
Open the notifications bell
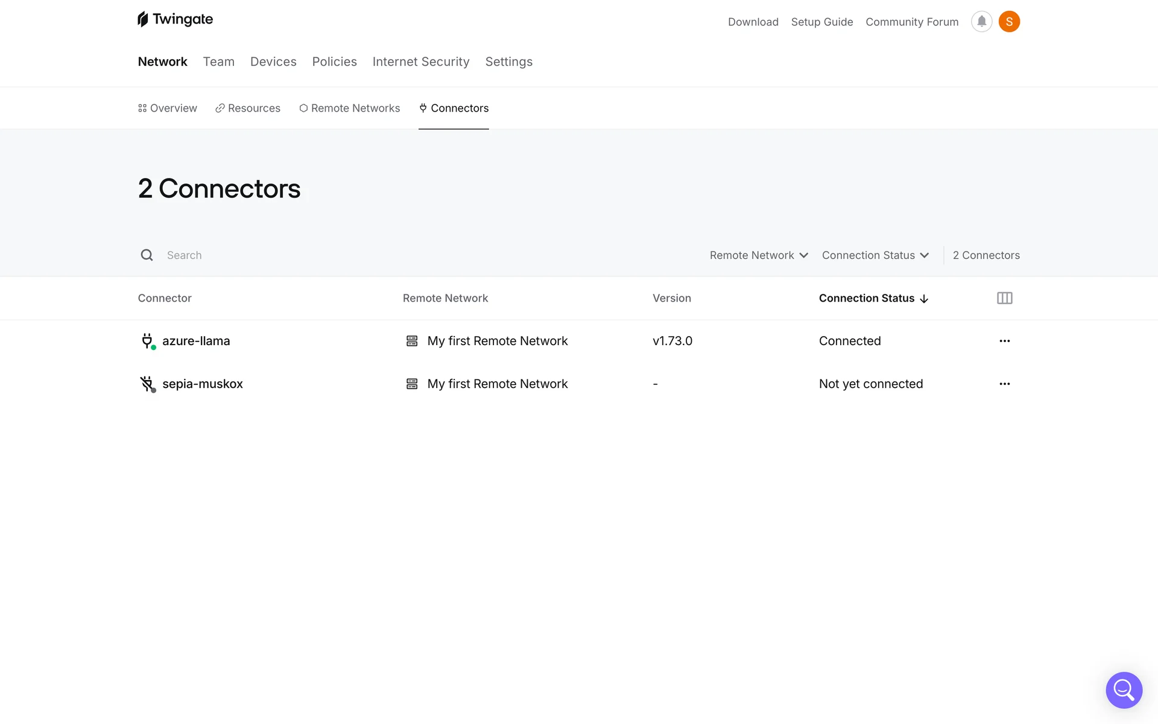coord(981,22)
